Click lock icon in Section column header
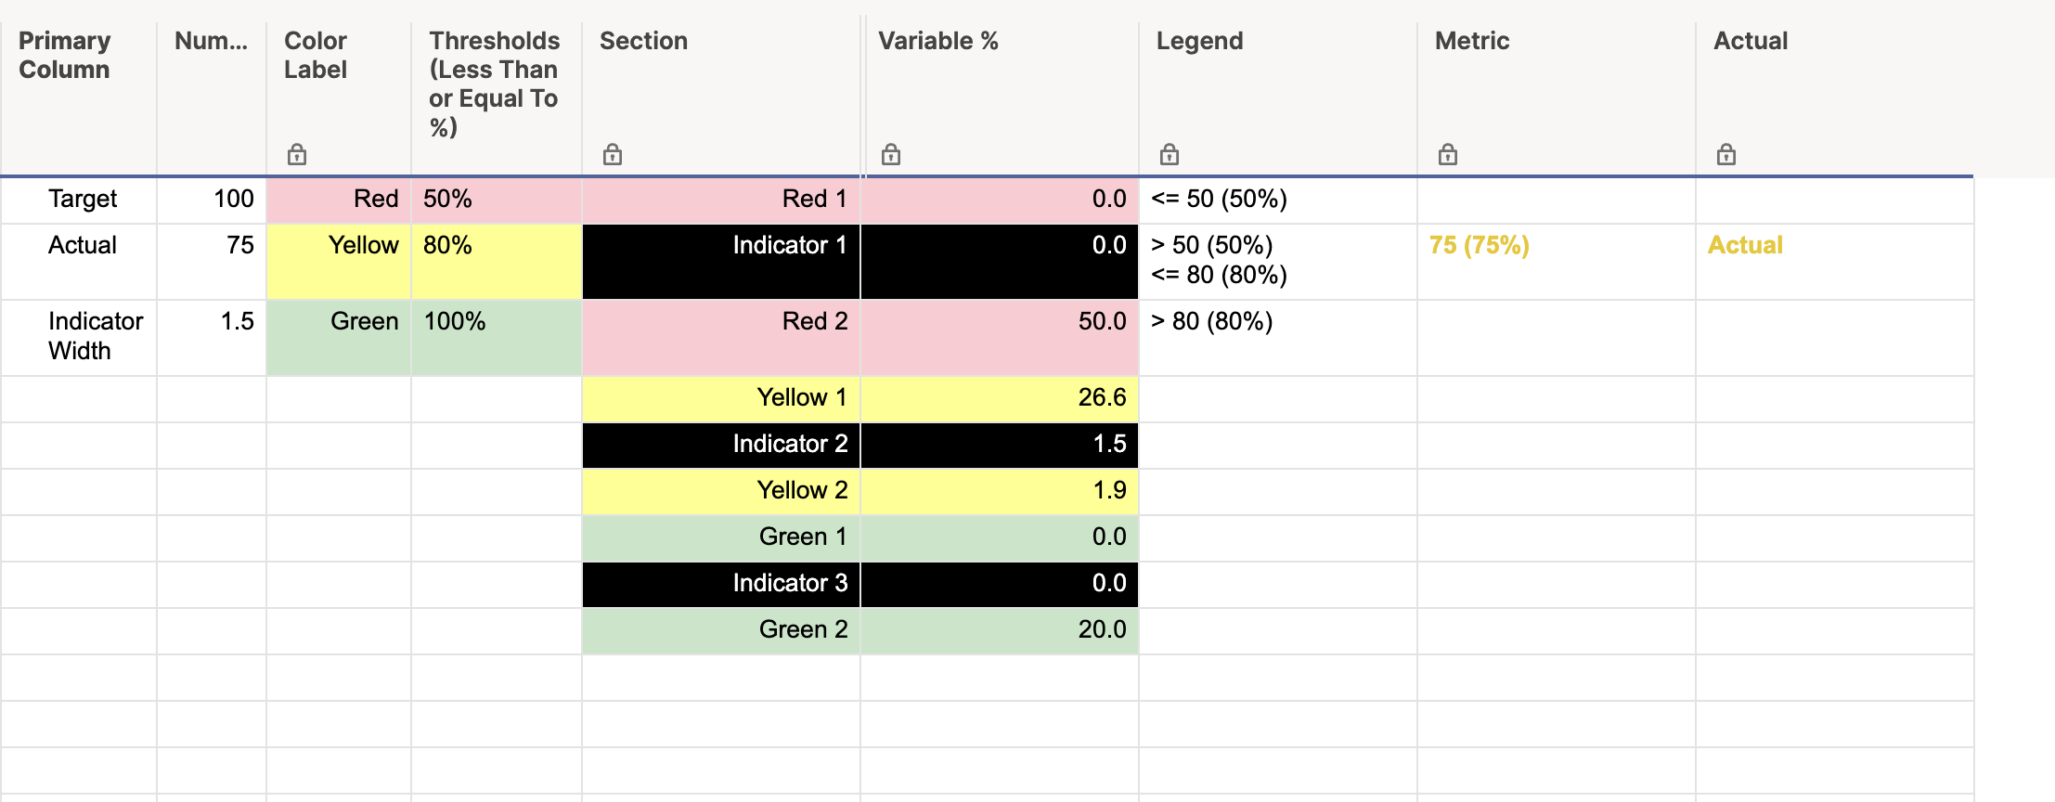This screenshot has height=802, width=2055. point(613,154)
